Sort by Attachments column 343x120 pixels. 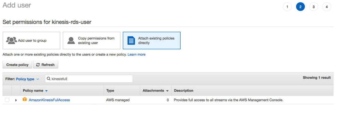point(156,90)
